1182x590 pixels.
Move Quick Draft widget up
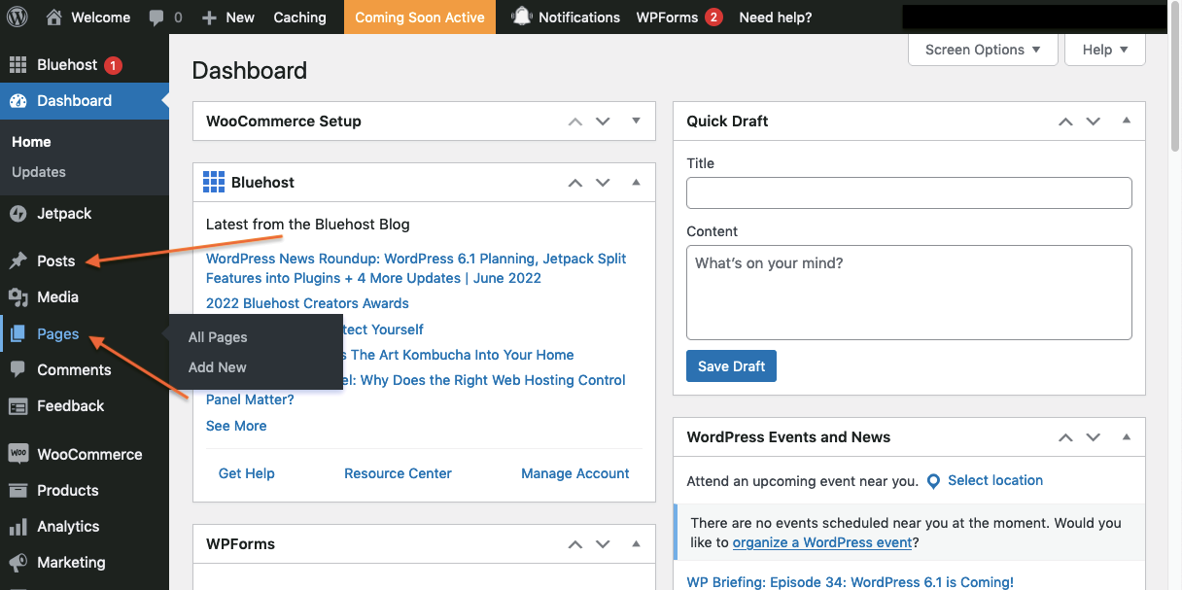tap(1065, 121)
